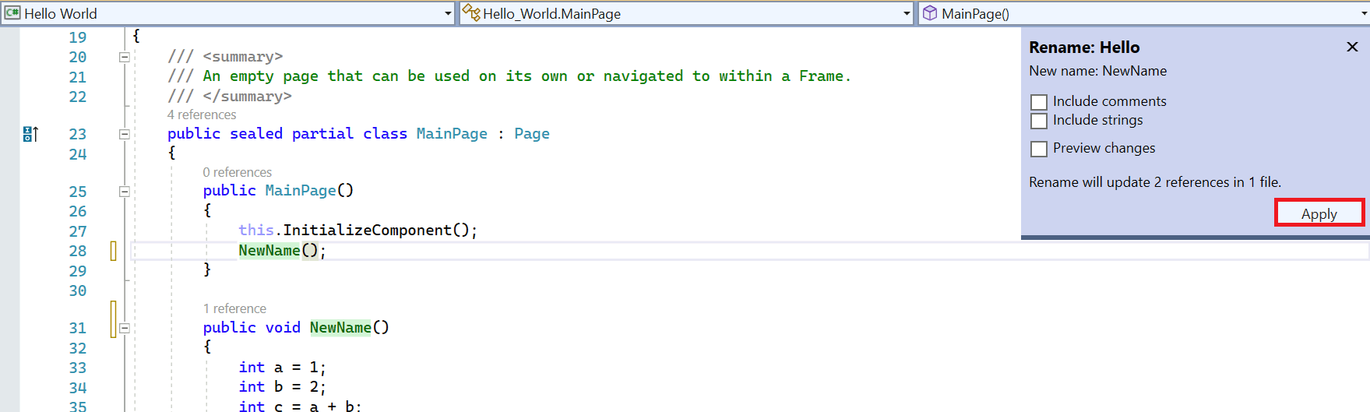Open the Hello World project dropdown
The width and height of the screenshot is (1370, 412).
coord(448,13)
